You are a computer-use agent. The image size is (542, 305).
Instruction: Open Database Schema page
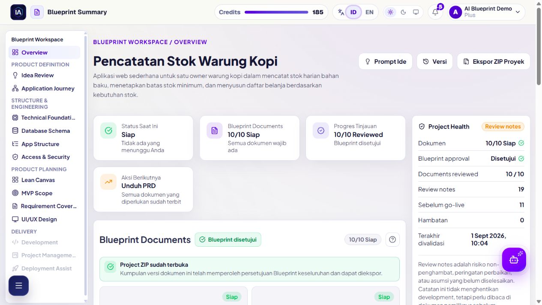coord(44,131)
